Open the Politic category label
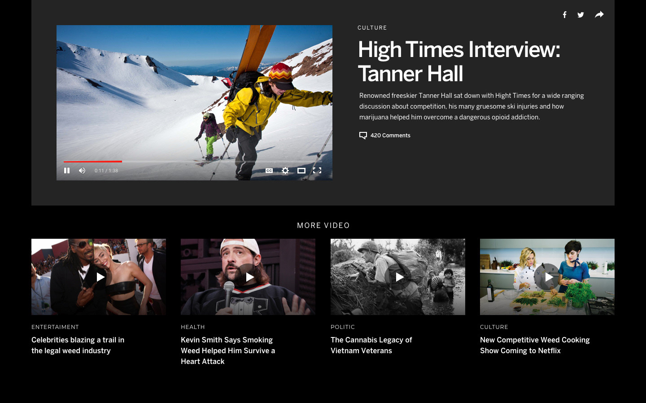 (343, 327)
